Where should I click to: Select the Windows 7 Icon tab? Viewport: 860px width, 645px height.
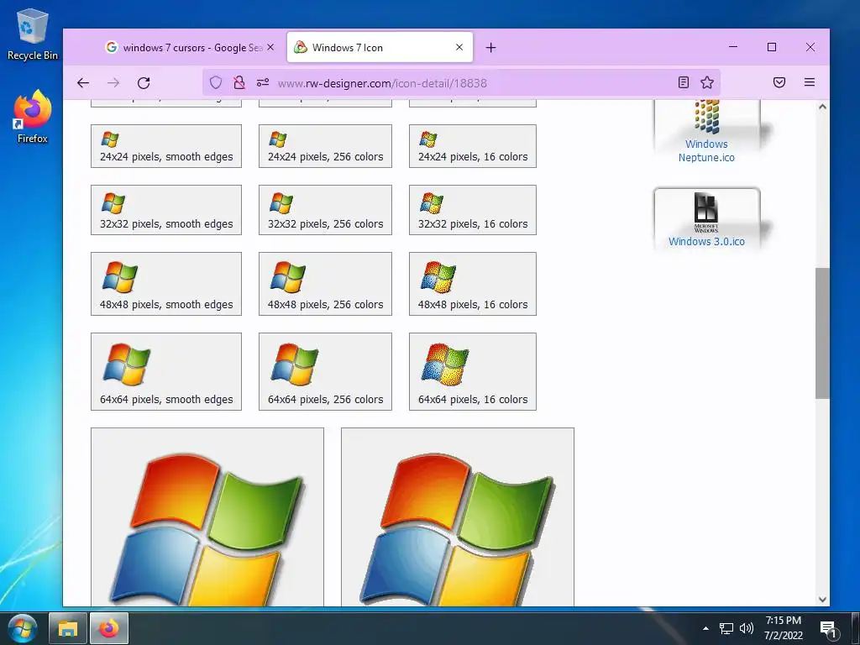pos(380,48)
